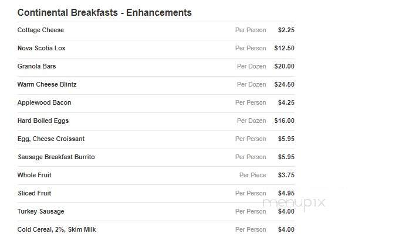Click the Continental Breakfasts - Enhancements heading
This screenshot has width=399, height=251.
(x=104, y=12)
